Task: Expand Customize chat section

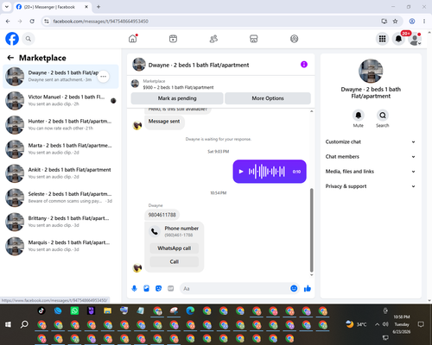Action: point(371,141)
